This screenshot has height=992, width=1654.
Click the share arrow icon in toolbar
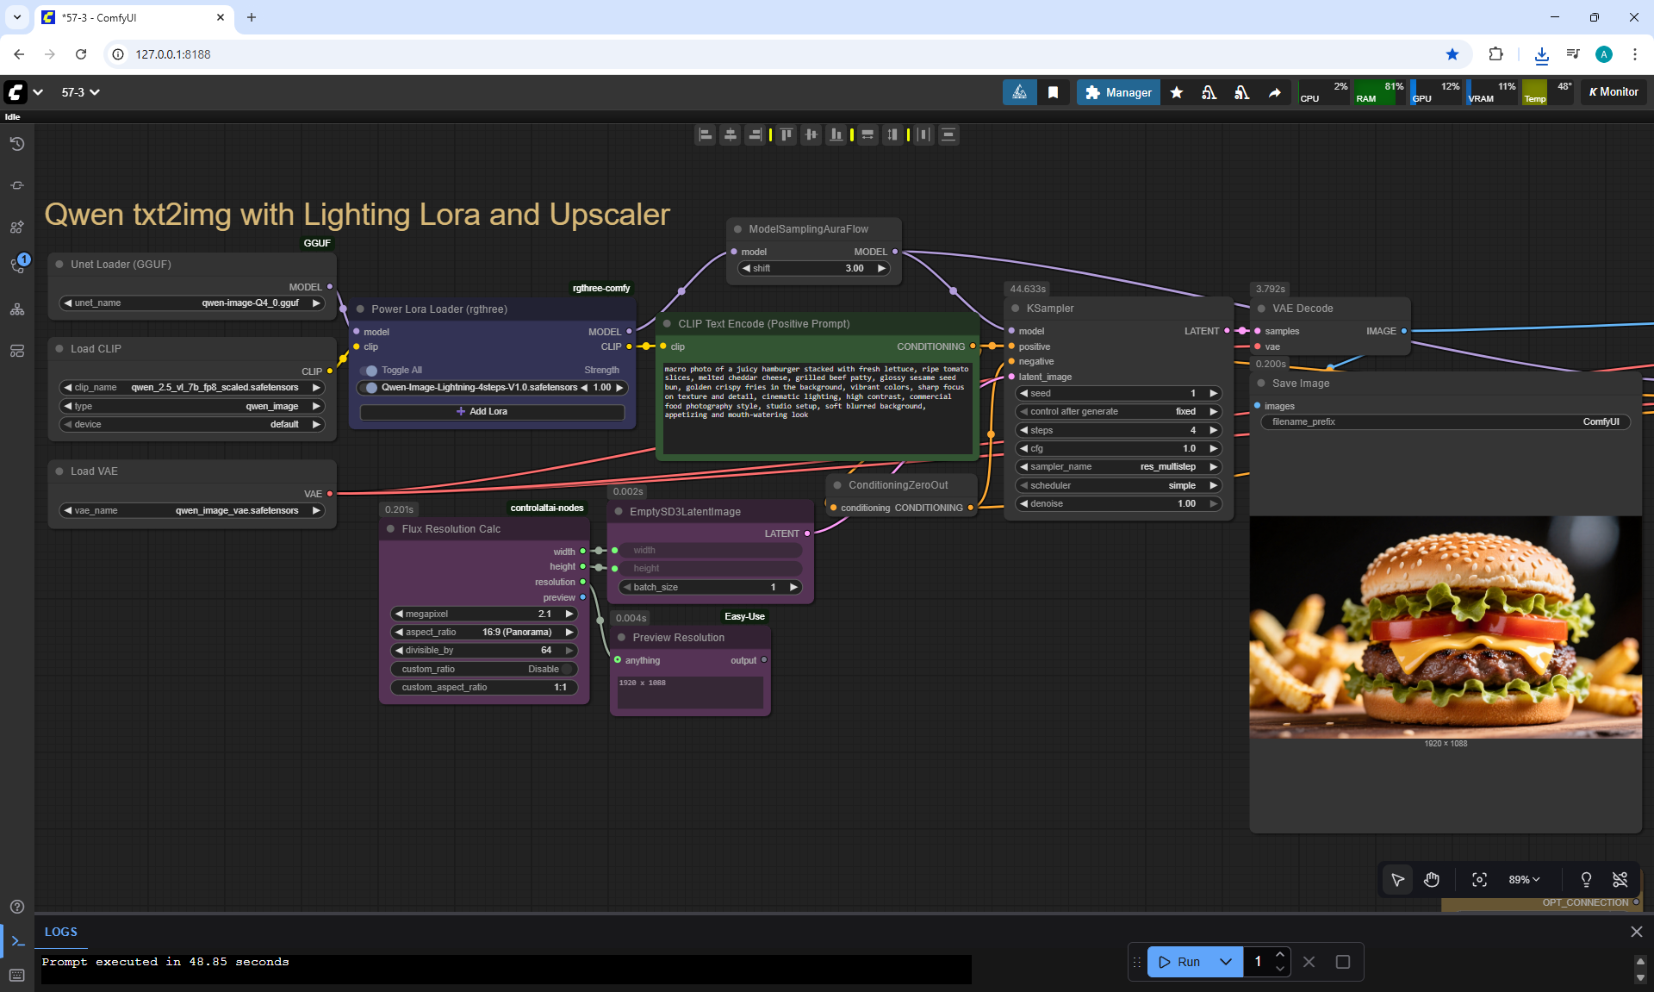[1274, 92]
